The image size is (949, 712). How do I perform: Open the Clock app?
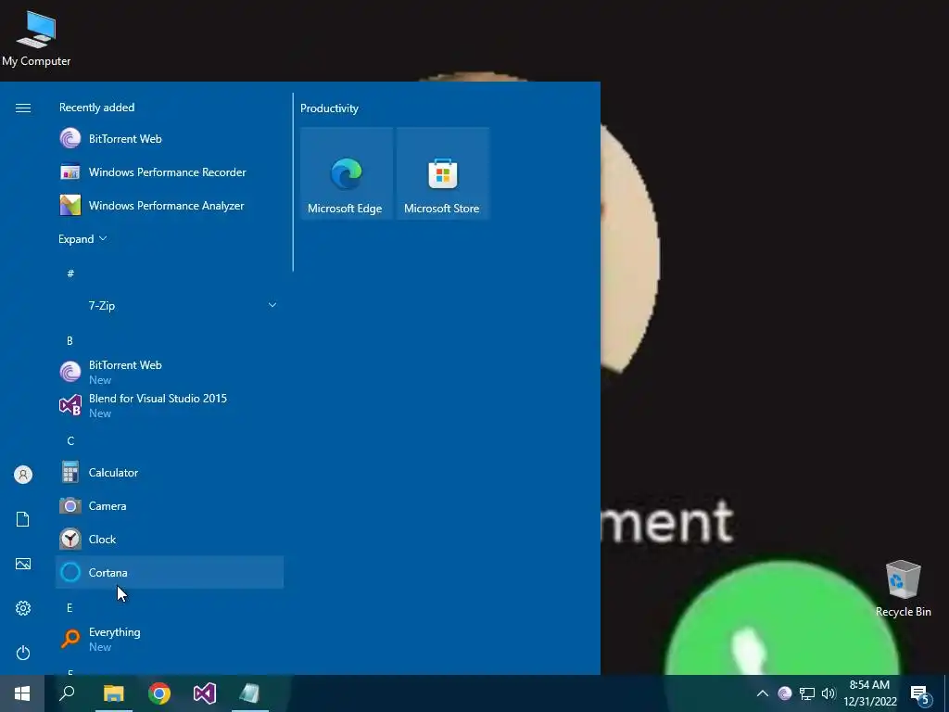pyautogui.click(x=170, y=539)
